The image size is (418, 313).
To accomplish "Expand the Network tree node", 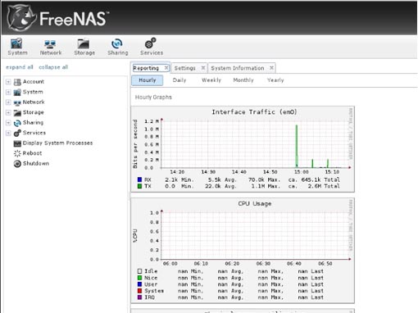I will coord(8,102).
